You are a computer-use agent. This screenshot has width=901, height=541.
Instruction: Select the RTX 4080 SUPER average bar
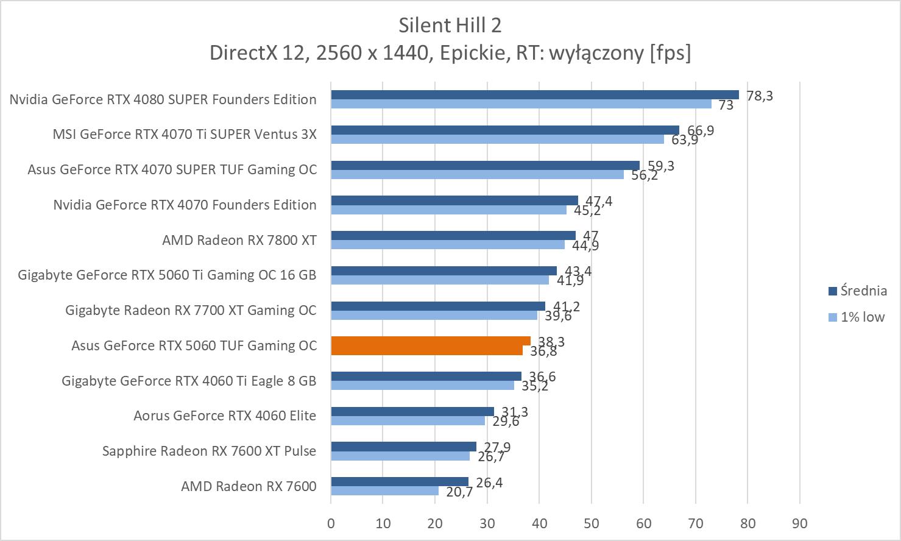[x=534, y=94]
